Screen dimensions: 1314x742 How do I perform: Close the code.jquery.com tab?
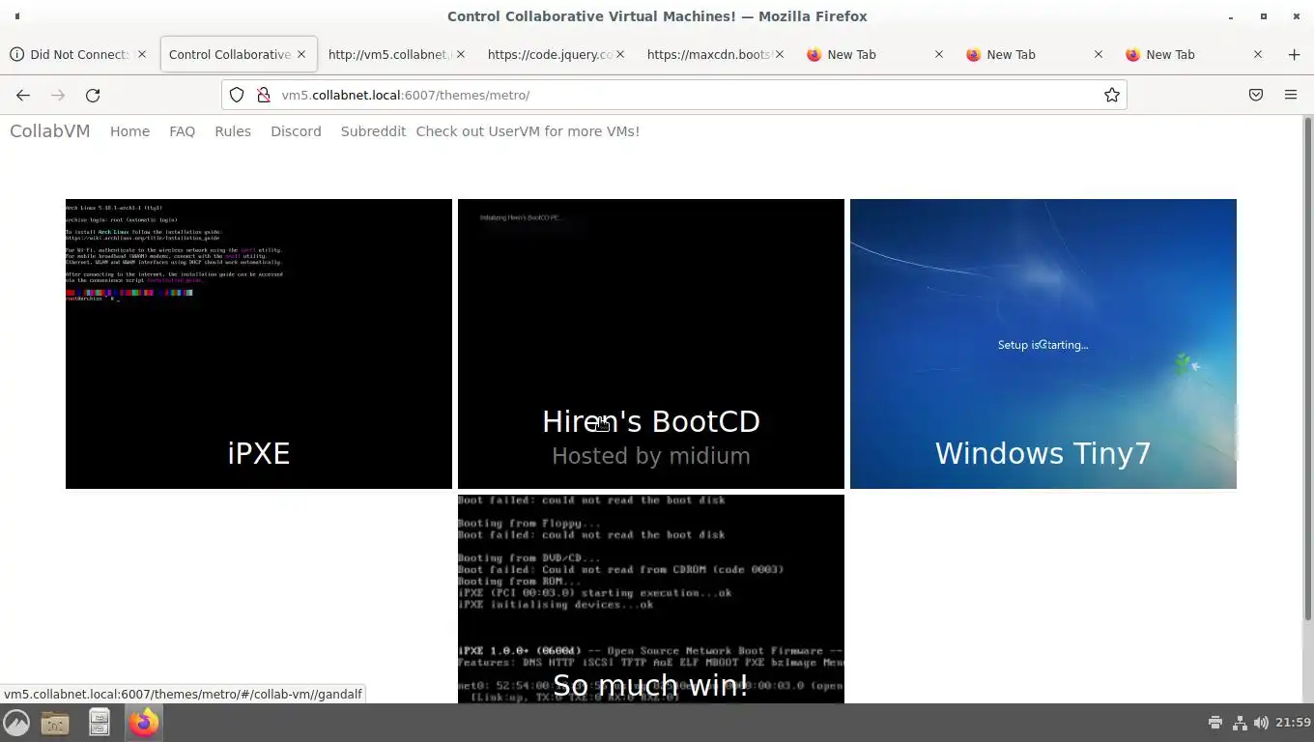point(620,54)
